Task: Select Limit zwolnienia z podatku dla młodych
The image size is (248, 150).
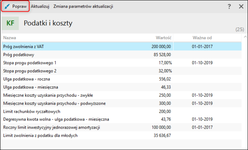Action: point(121,136)
